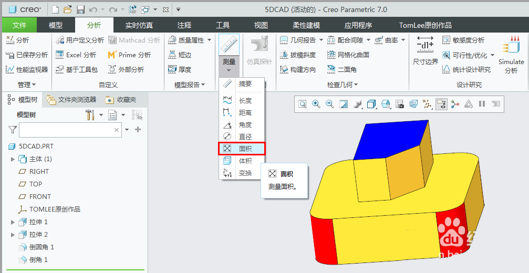Image resolution: width=529 pixels, height=273 pixels.
Task: Click 构建方向 tool
Action: [297, 69]
